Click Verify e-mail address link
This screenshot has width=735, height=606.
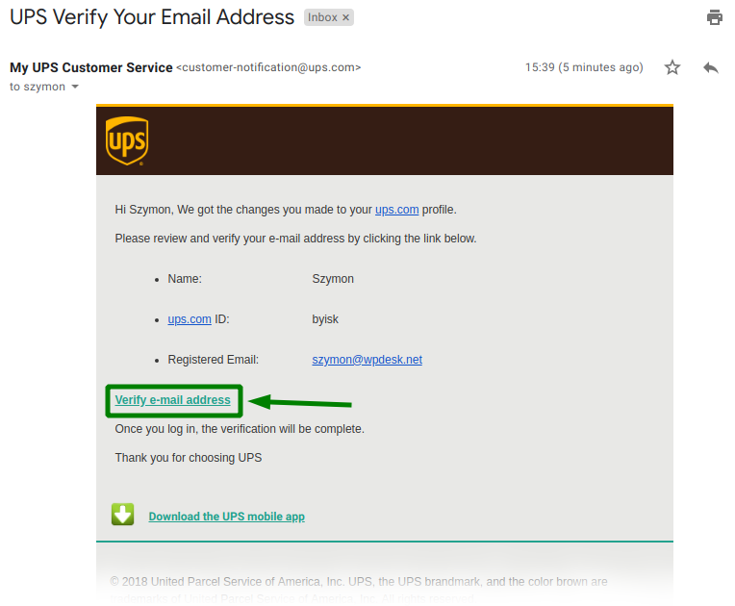(172, 400)
